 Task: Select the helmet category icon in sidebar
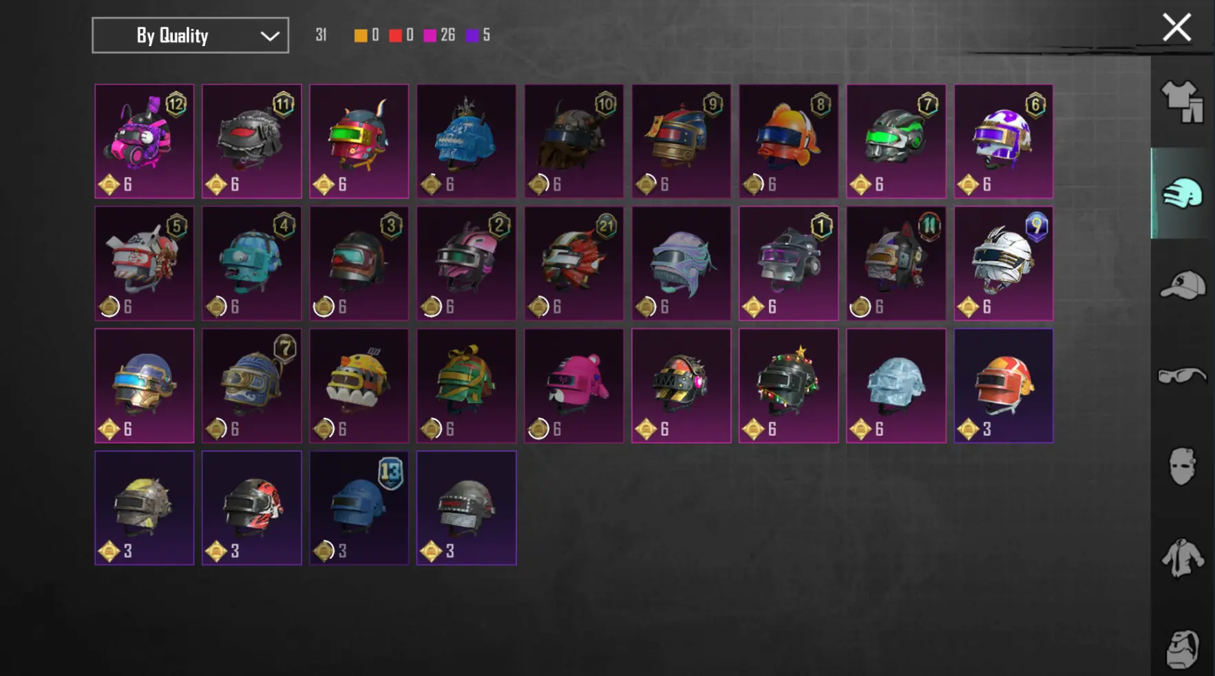pos(1182,193)
